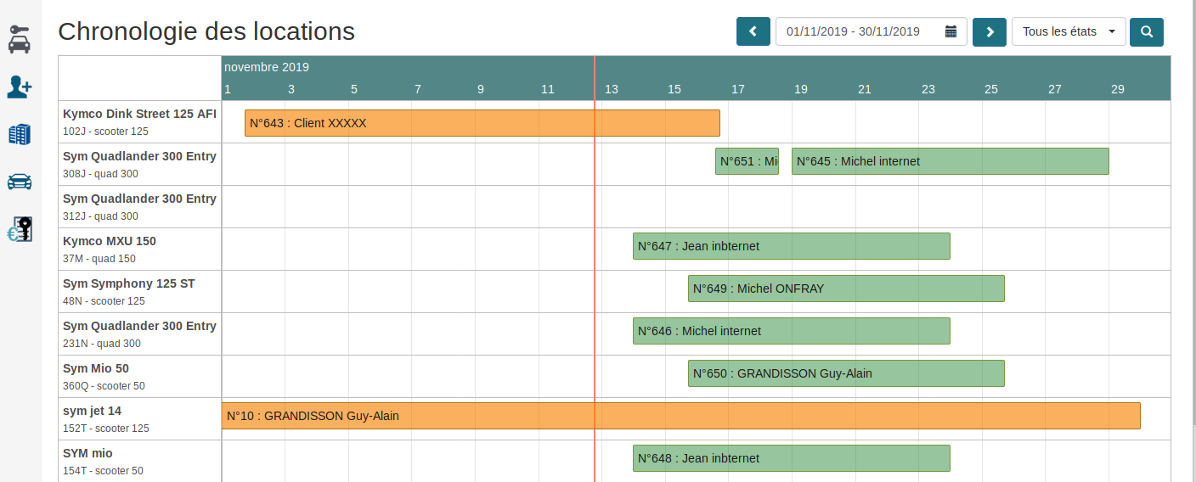Open the euro key pricing icon
The image size is (1196, 482).
[x=20, y=229]
